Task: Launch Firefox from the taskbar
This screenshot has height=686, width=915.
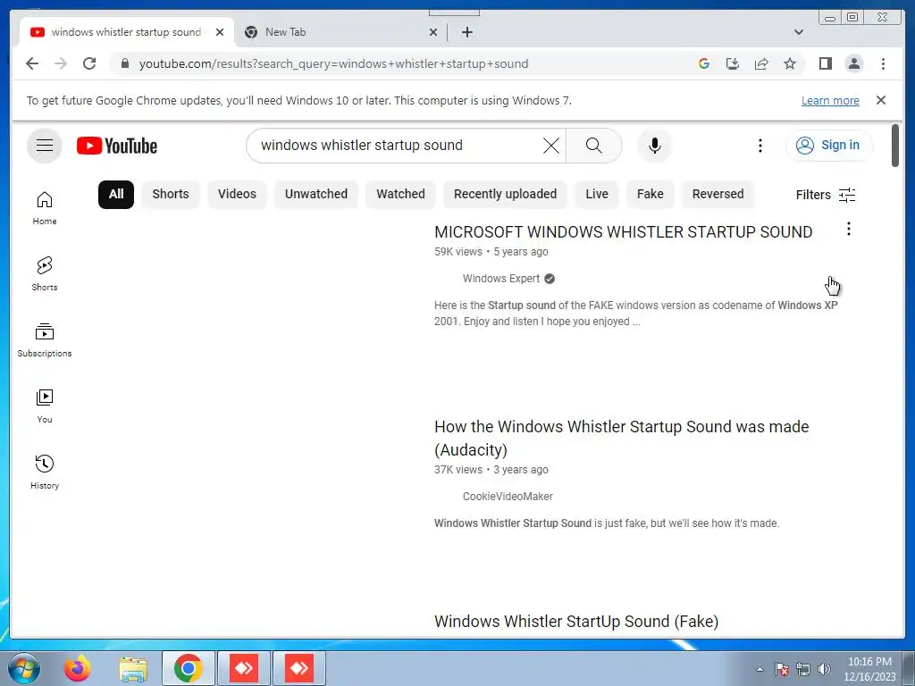Action: tap(78, 668)
